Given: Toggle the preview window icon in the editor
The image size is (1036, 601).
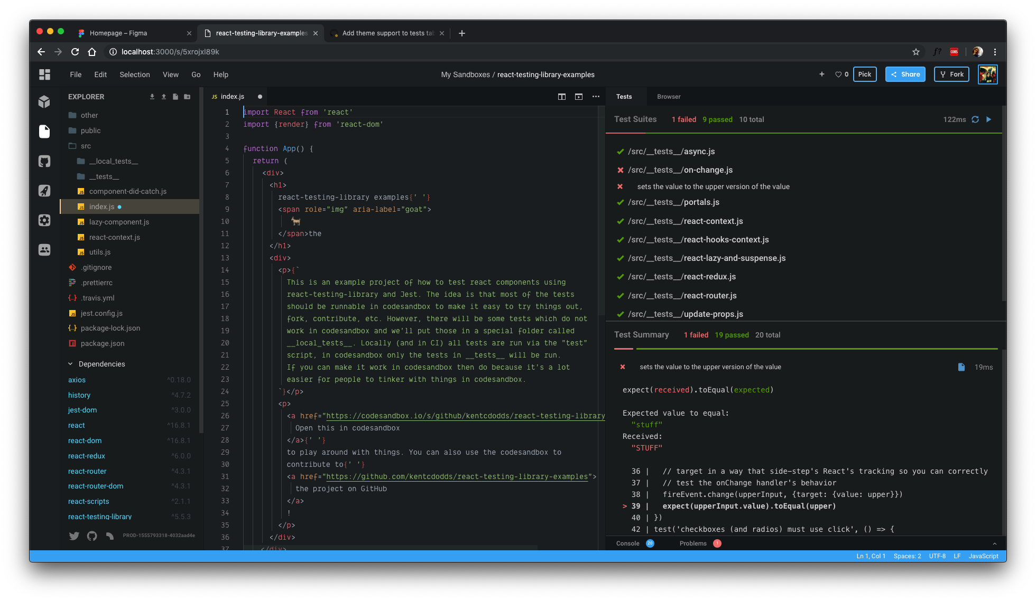Looking at the screenshot, I should pyautogui.click(x=579, y=97).
